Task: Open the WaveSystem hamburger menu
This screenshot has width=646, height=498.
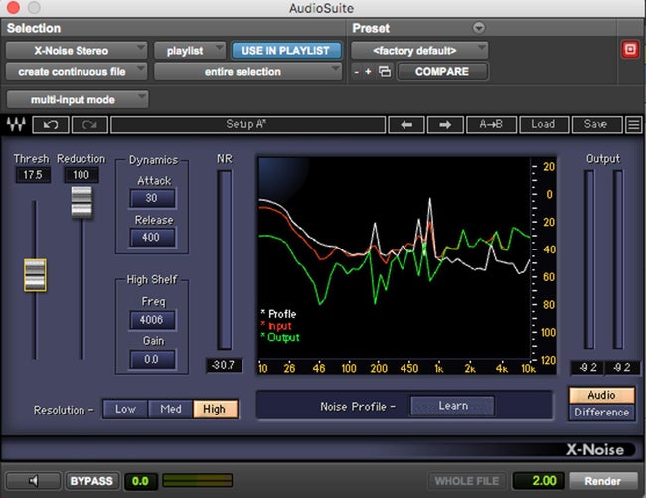Action: (x=634, y=125)
